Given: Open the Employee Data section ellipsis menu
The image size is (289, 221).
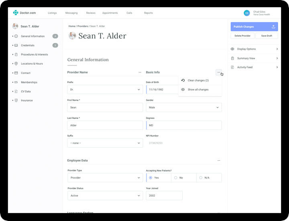Looking at the screenshot, I should [x=219, y=160].
